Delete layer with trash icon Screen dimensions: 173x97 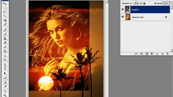168,54
